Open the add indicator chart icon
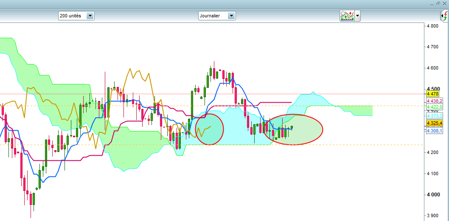The width and height of the screenshot is (449, 221). [x=347, y=16]
